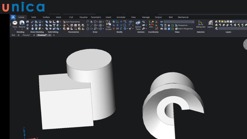Expand the Torus dropdown arrow
This screenshot has width=247, height=139.
click(15, 29)
